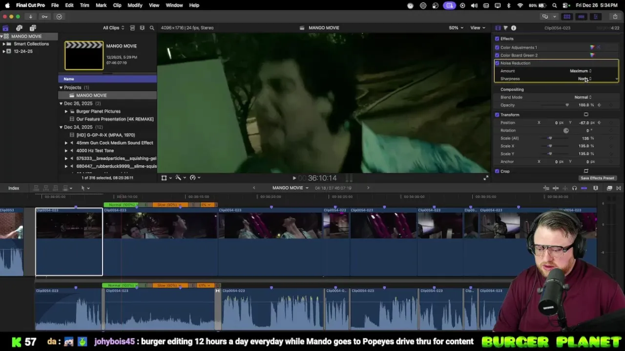This screenshot has height=351, width=625.
Task: Click the timeline Index button
Action: point(14,188)
